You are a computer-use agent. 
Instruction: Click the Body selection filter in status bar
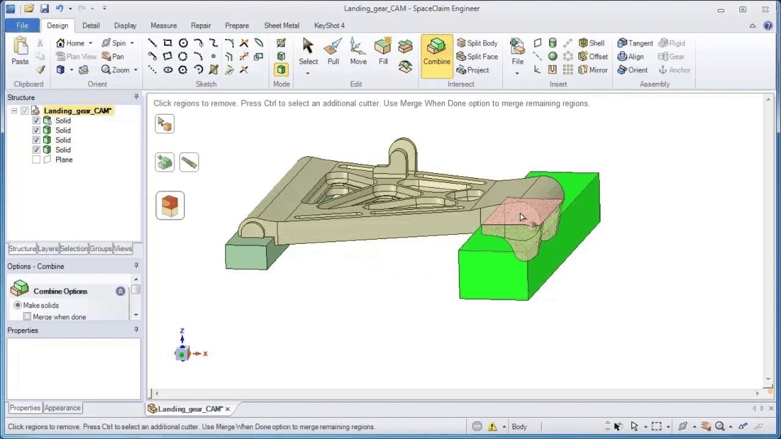tap(519, 427)
